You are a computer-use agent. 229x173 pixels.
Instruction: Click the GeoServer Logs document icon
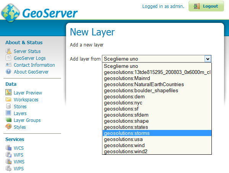click(8, 58)
